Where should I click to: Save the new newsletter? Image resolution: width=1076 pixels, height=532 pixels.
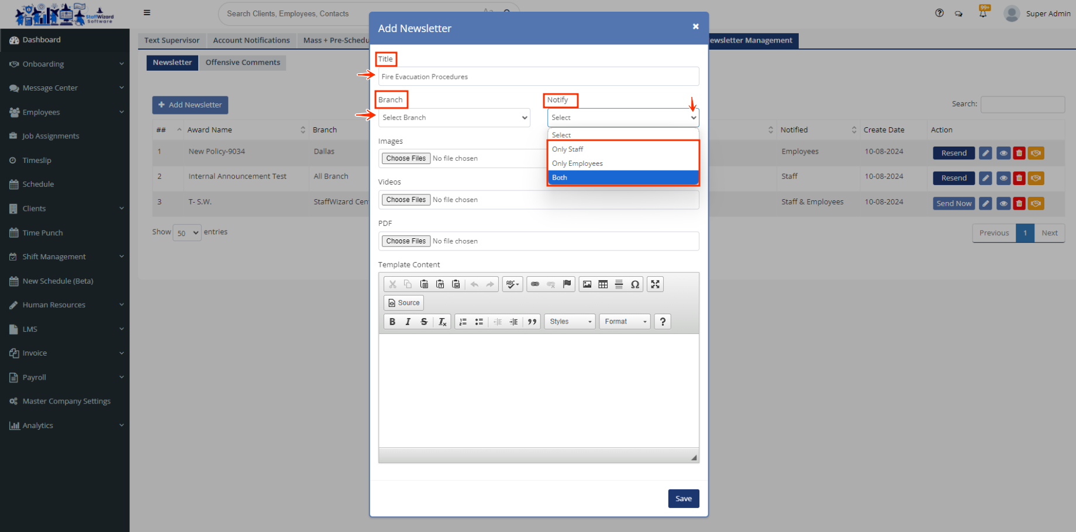tap(683, 499)
